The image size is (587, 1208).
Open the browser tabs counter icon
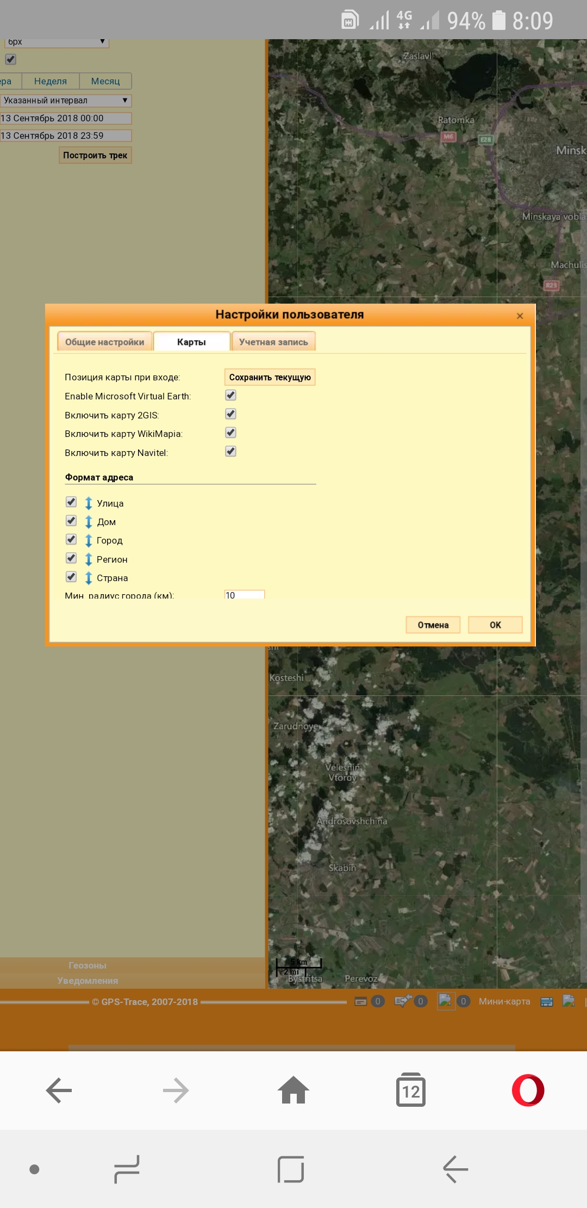(411, 1090)
